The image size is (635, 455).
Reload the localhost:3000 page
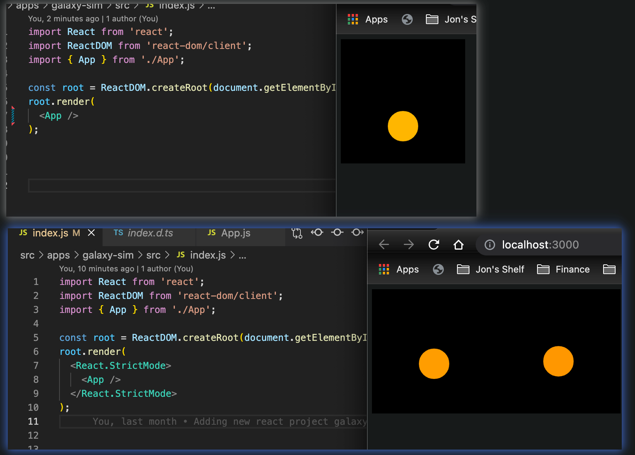pyautogui.click(x=434, y=245)
